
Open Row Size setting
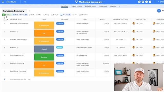pos(65,15)
